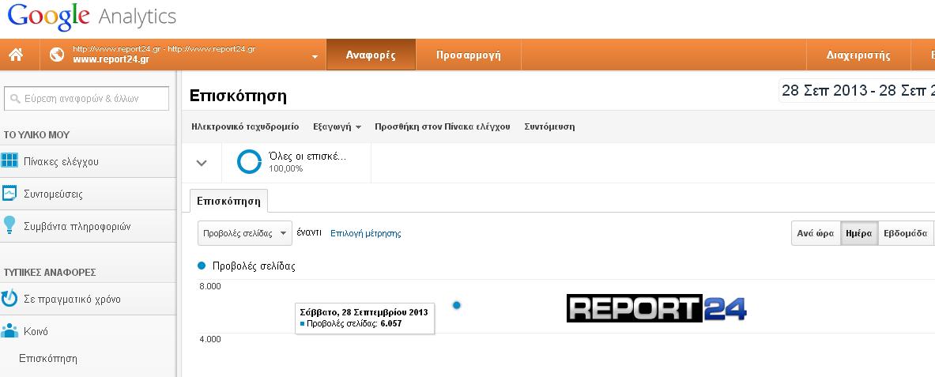This screenshot has width=935, height=377.
Task: Open the Προβολές σελίδας metric dropdown
Action: (x=245, y=233)
